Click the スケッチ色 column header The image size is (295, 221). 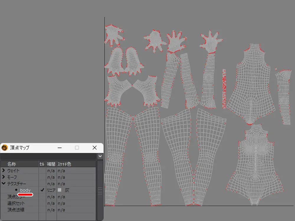pos(64,164)
